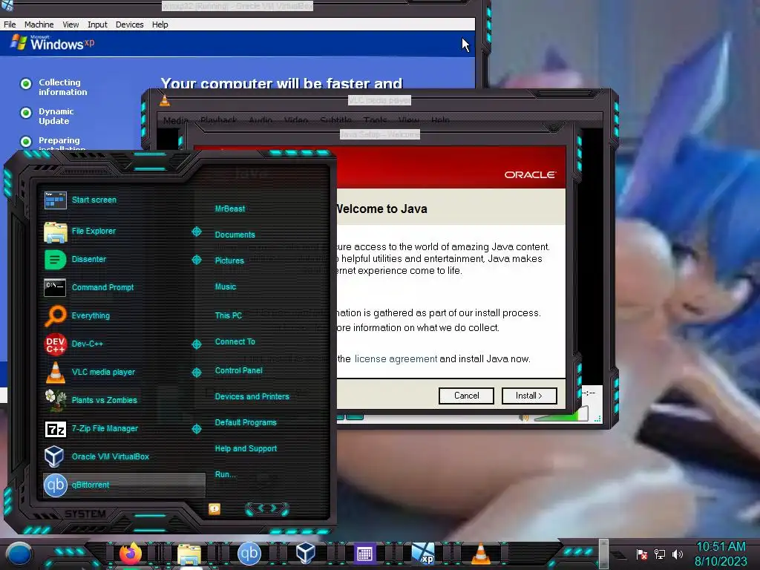Viewport: 760px width, 570px height.
Task: Open the purple calendar taskbar icon
Action: (x=364, y=554)
